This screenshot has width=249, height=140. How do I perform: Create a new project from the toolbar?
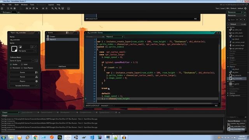8,9
